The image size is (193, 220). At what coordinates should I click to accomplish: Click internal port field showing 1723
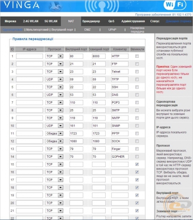76,133
